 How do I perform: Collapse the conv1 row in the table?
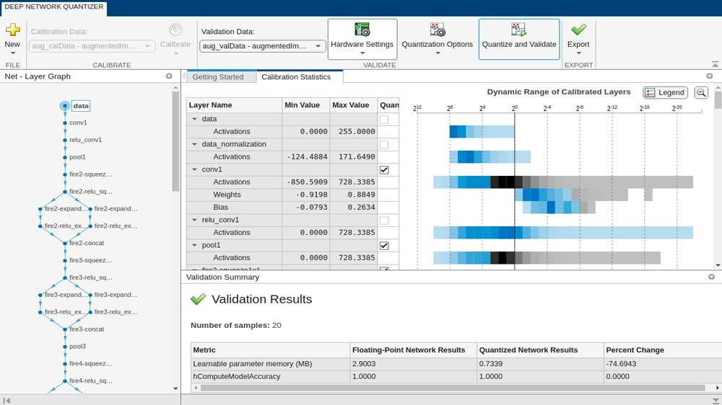pyautogui.click(x=193, y=169)
